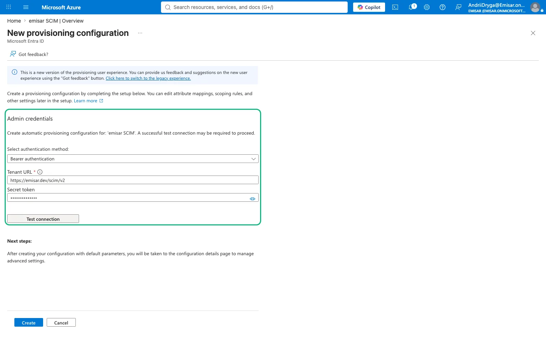Click the search resources field

pos(254,7)
